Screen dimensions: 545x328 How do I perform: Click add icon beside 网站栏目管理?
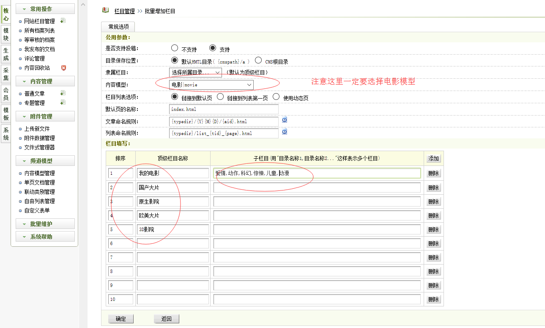[x=63, y=21]
